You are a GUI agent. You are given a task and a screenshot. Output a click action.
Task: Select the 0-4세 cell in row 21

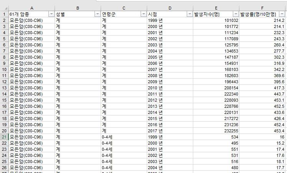[x=124, y=137]
